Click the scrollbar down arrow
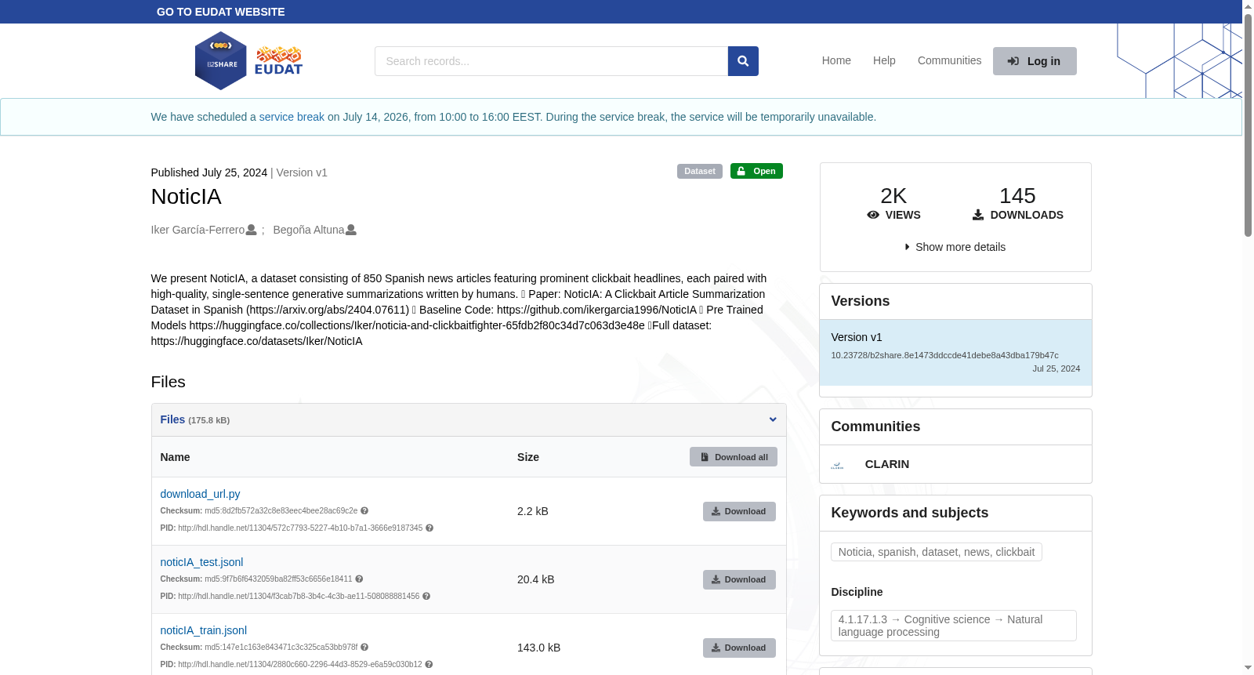 coord(1248,668)
